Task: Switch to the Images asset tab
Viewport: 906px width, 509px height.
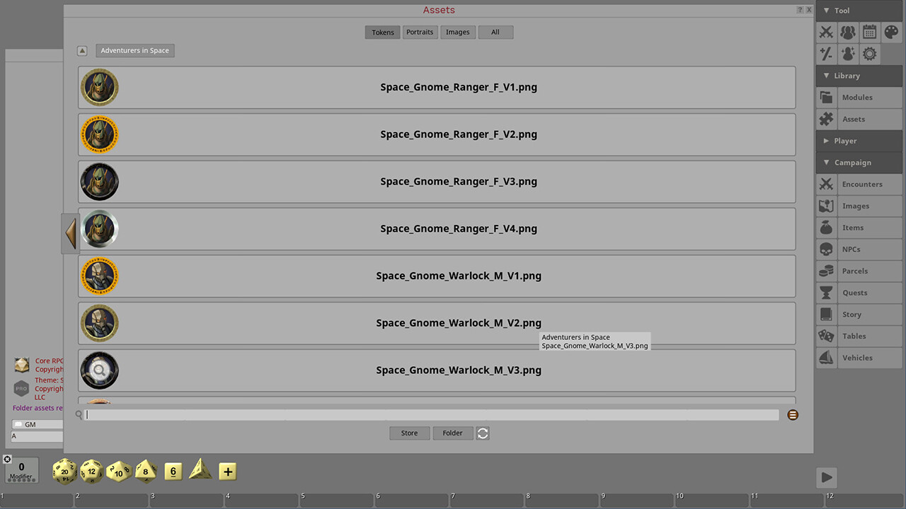Action: pyautogui.click(x=457, y=32)
